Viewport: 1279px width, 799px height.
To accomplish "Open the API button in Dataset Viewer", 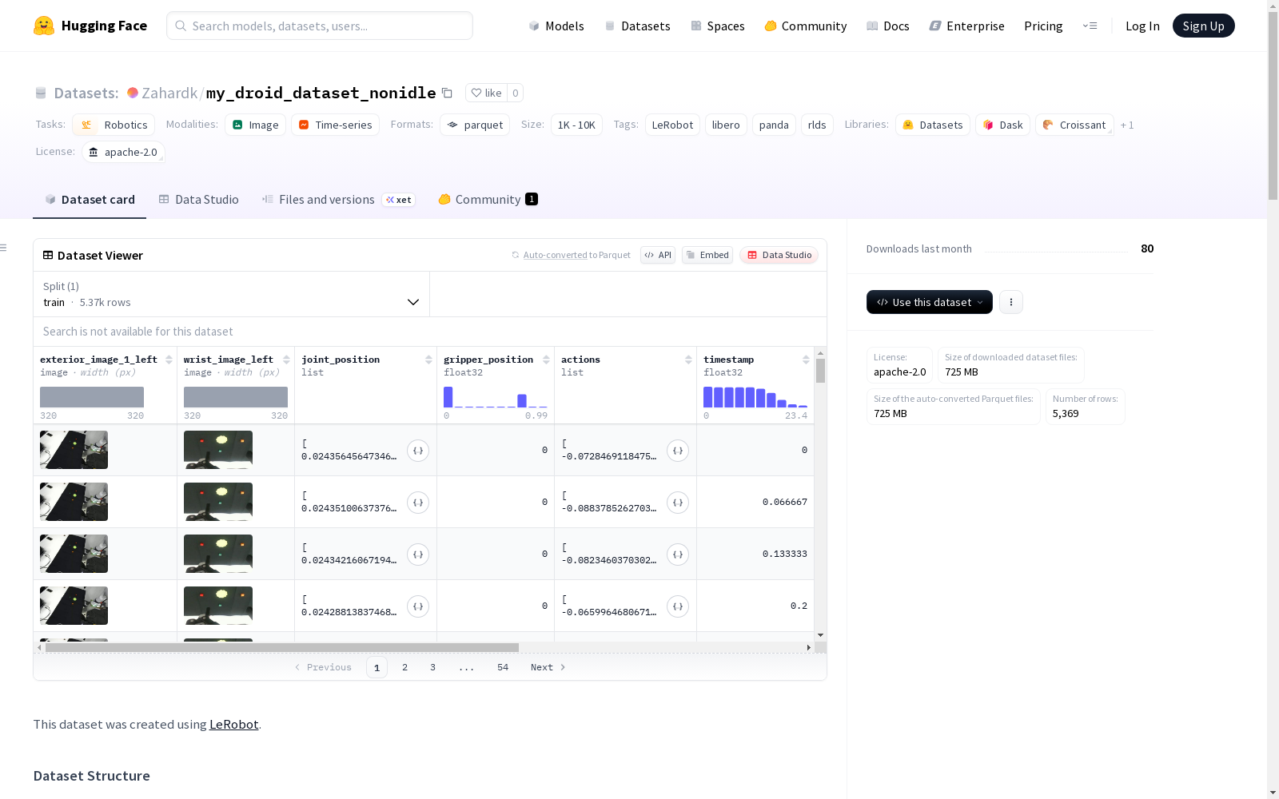I will point(658,255).
